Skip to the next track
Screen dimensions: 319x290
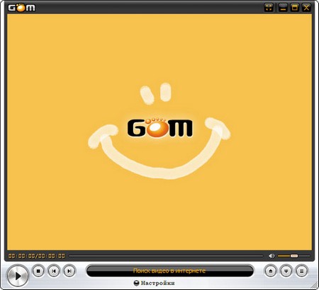tap(69, 271)
